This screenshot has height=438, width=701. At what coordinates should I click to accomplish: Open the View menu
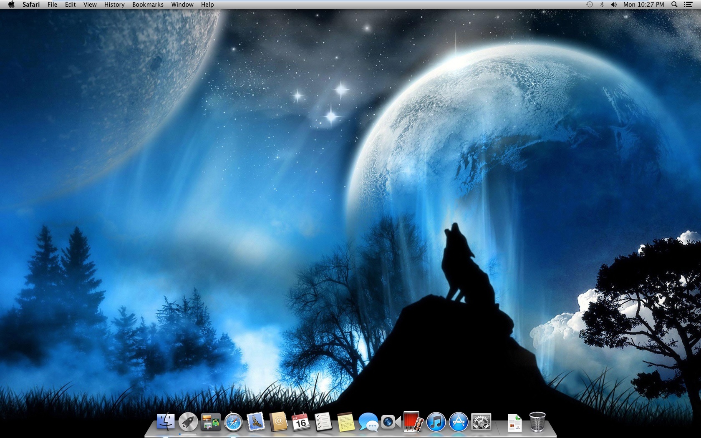click(x=90, y=5)
